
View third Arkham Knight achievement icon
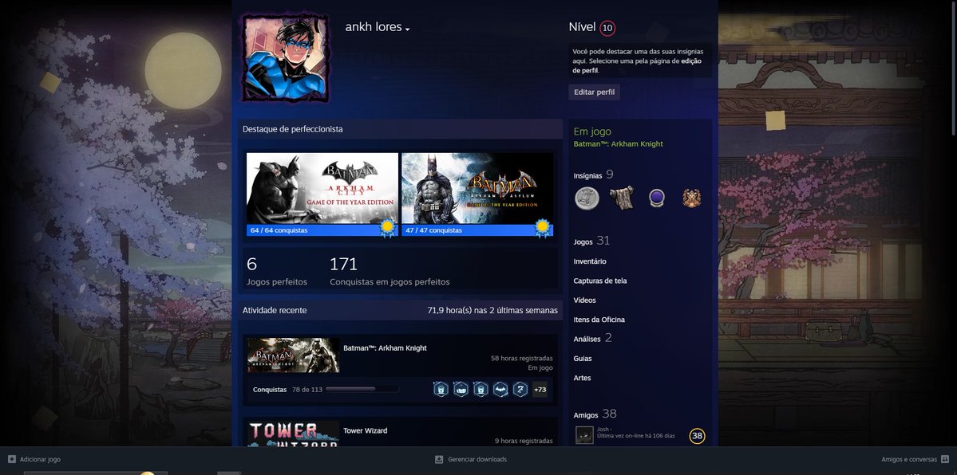click(481, 389)
